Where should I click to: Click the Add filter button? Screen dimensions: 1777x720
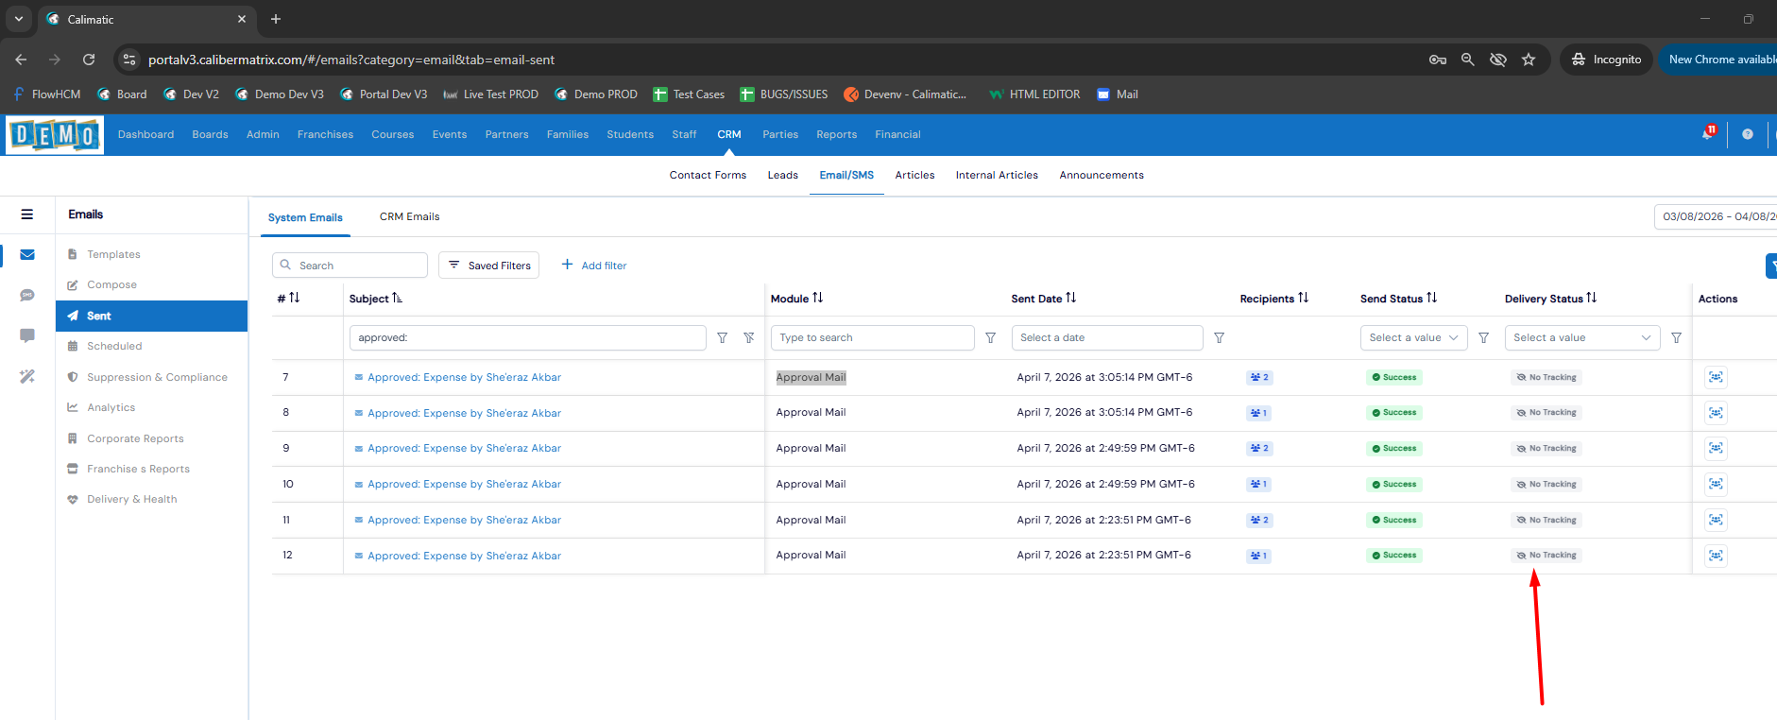[594, 266]
